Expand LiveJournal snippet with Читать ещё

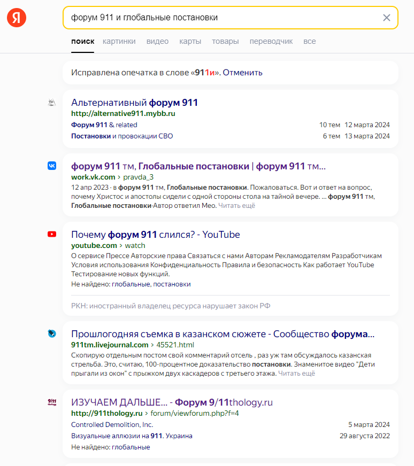[296, 373]
